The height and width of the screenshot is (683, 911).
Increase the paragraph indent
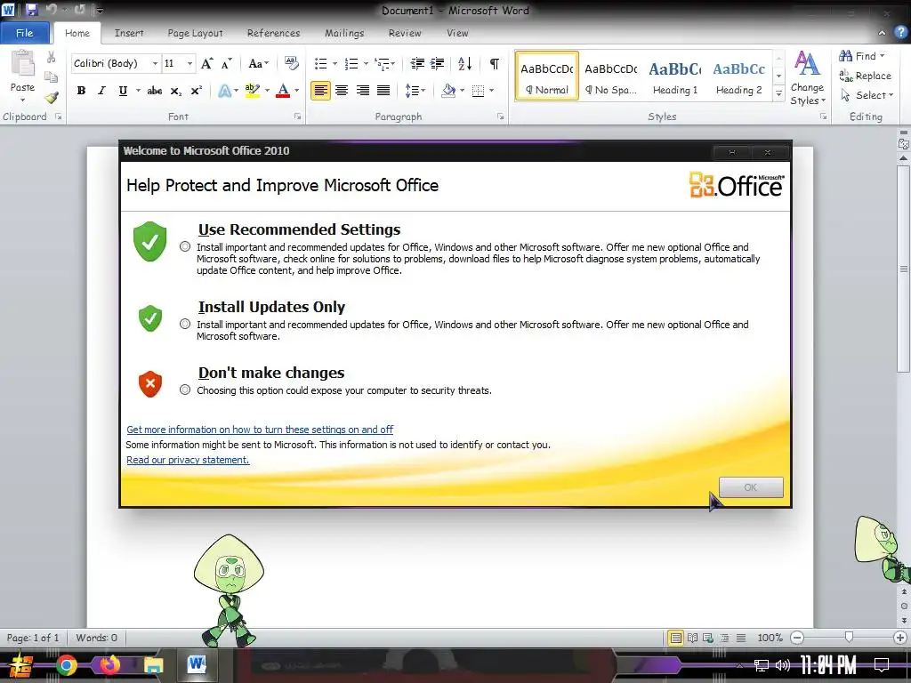437,63
